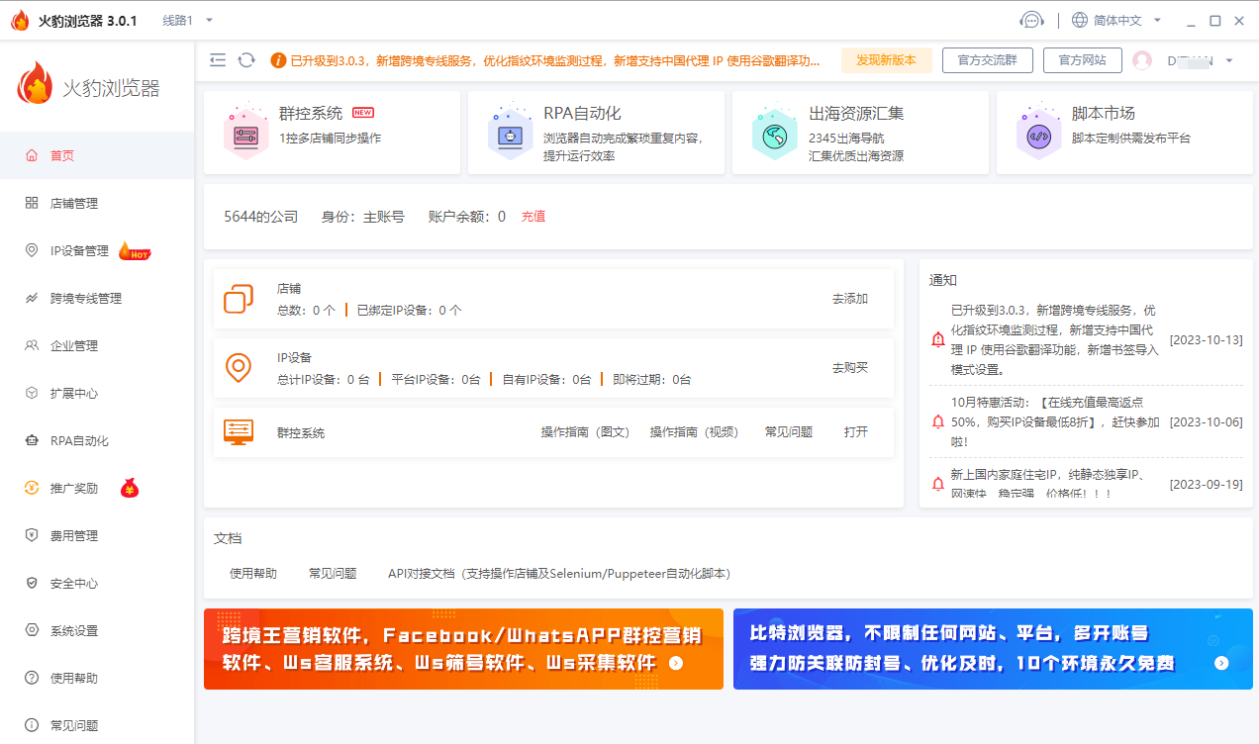
Task: Click the IP设备 location pin icon
Action: [x=238, y=368]
